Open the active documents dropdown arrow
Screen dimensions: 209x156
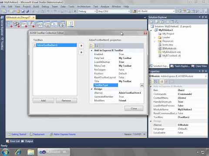coord(145,17)
